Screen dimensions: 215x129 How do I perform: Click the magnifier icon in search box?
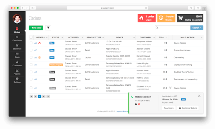point(157,28)
